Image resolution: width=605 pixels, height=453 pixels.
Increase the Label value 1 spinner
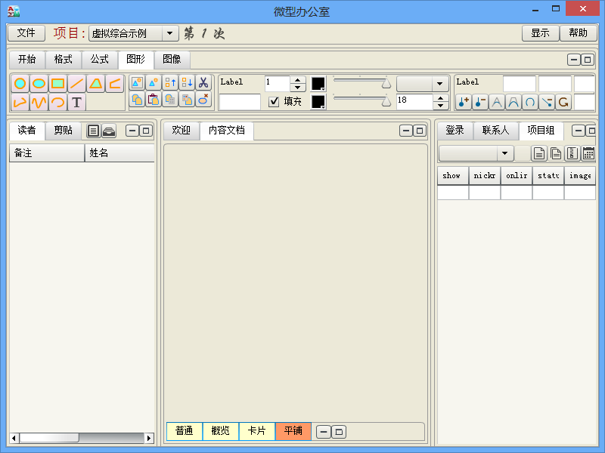pos(297,80)
